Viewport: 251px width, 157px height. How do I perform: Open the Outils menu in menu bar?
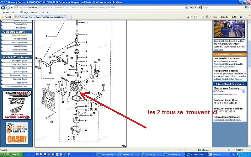click(x=42, y=12)
